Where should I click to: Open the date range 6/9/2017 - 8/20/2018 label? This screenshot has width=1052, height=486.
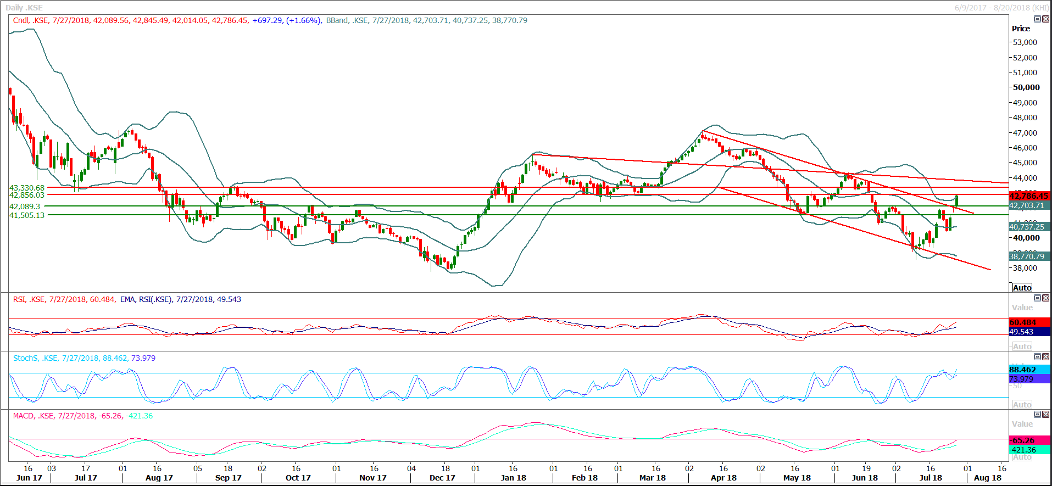click(x=1001, y=8)
